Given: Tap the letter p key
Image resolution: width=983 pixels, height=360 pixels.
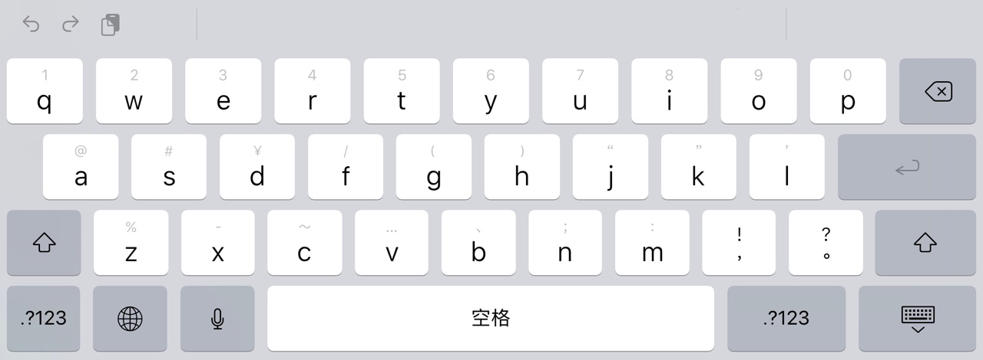Looking at the screenshot, I should (848, 91).
